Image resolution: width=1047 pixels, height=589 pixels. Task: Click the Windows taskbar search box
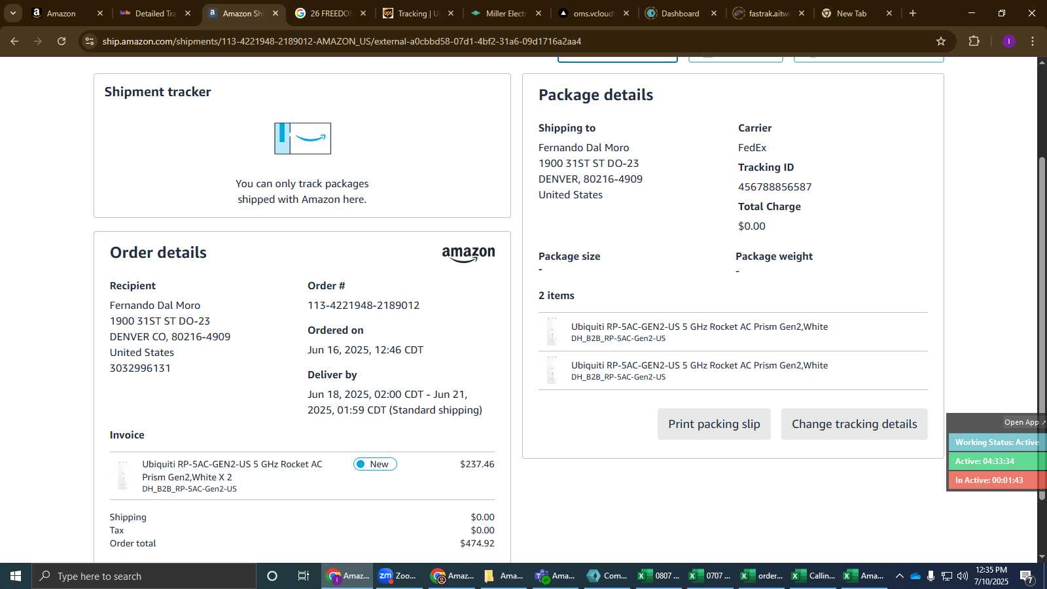click(144, 576)
